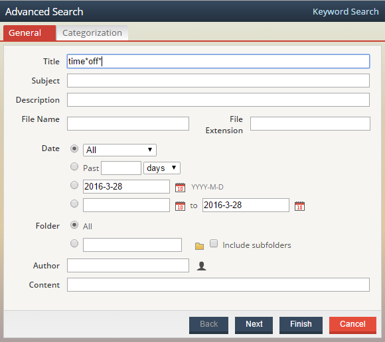Image resolution: width=385 pixels, height=342 pixels.
Task: Click the Back button
Action: [x=208, y=325]
